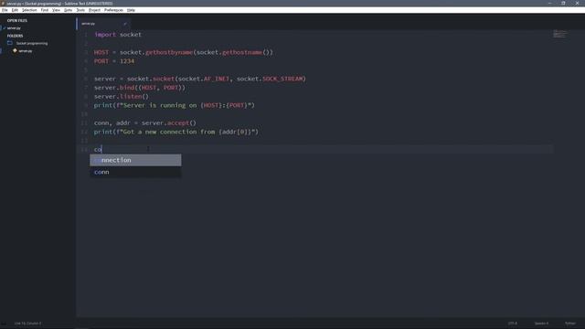Viewport: 585px width, 329px height.
Task: Change indentation Spaces setting
Action: pyautogui.click(x=541, y=324)
